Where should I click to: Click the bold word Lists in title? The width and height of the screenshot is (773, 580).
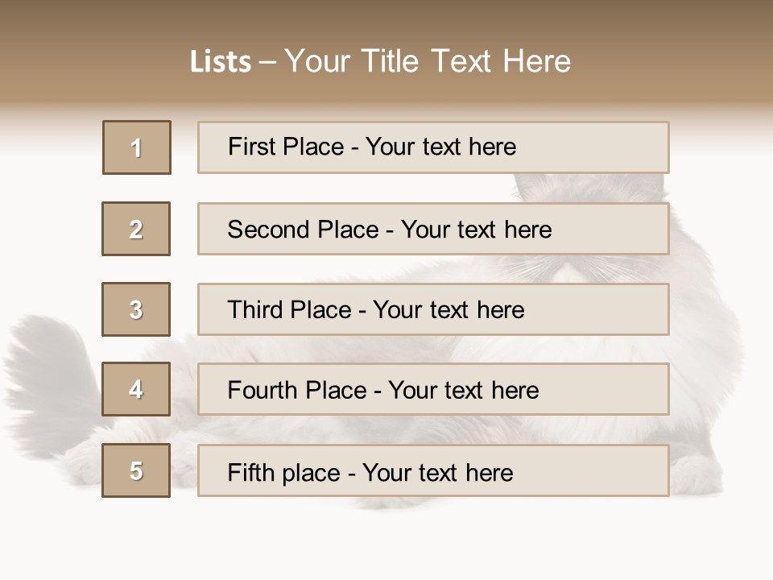tap(221, 62)
